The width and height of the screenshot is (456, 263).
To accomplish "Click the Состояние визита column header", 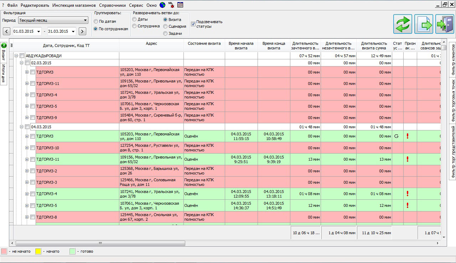I will (204, 43).
